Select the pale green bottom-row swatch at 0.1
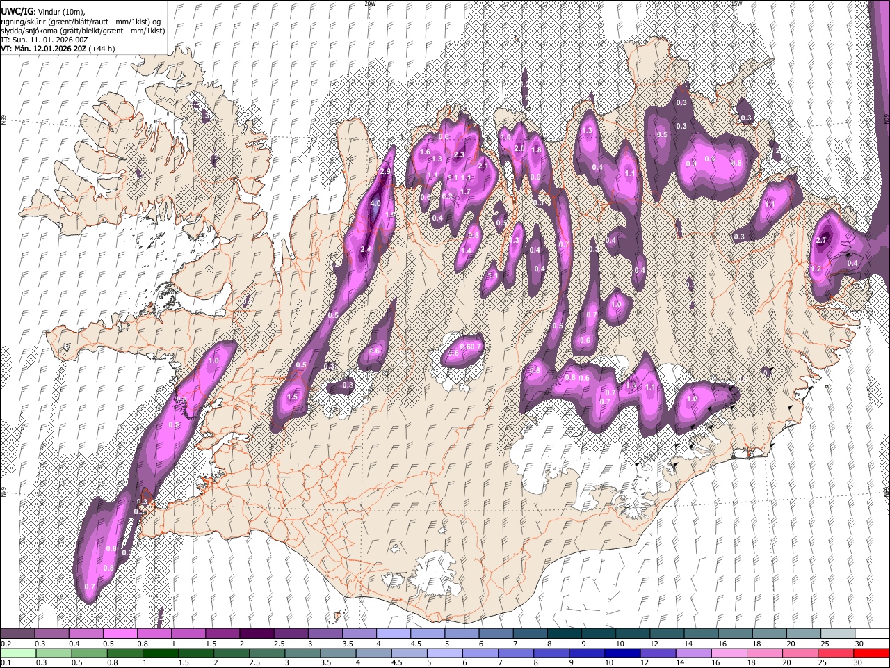 click(17, 653)
